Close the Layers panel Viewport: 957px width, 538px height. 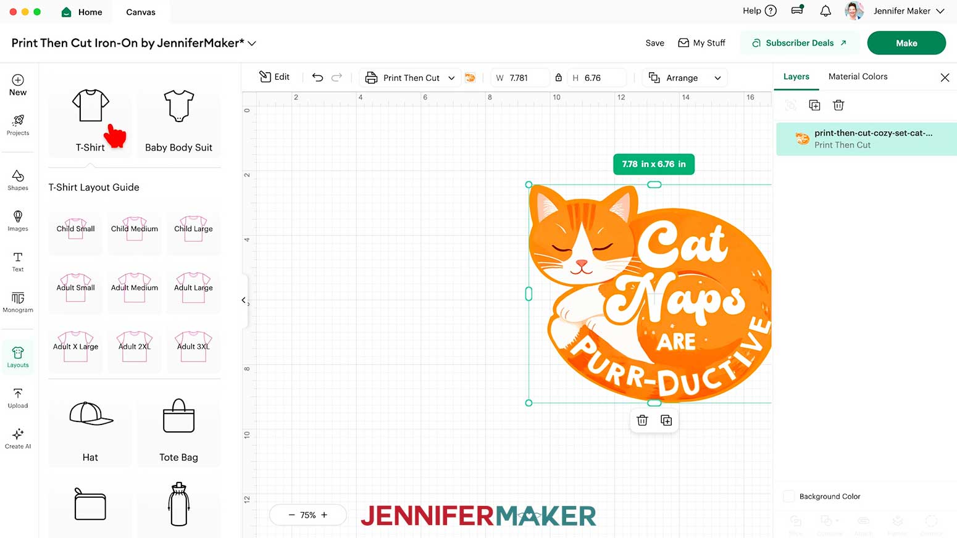click(945, 77)
